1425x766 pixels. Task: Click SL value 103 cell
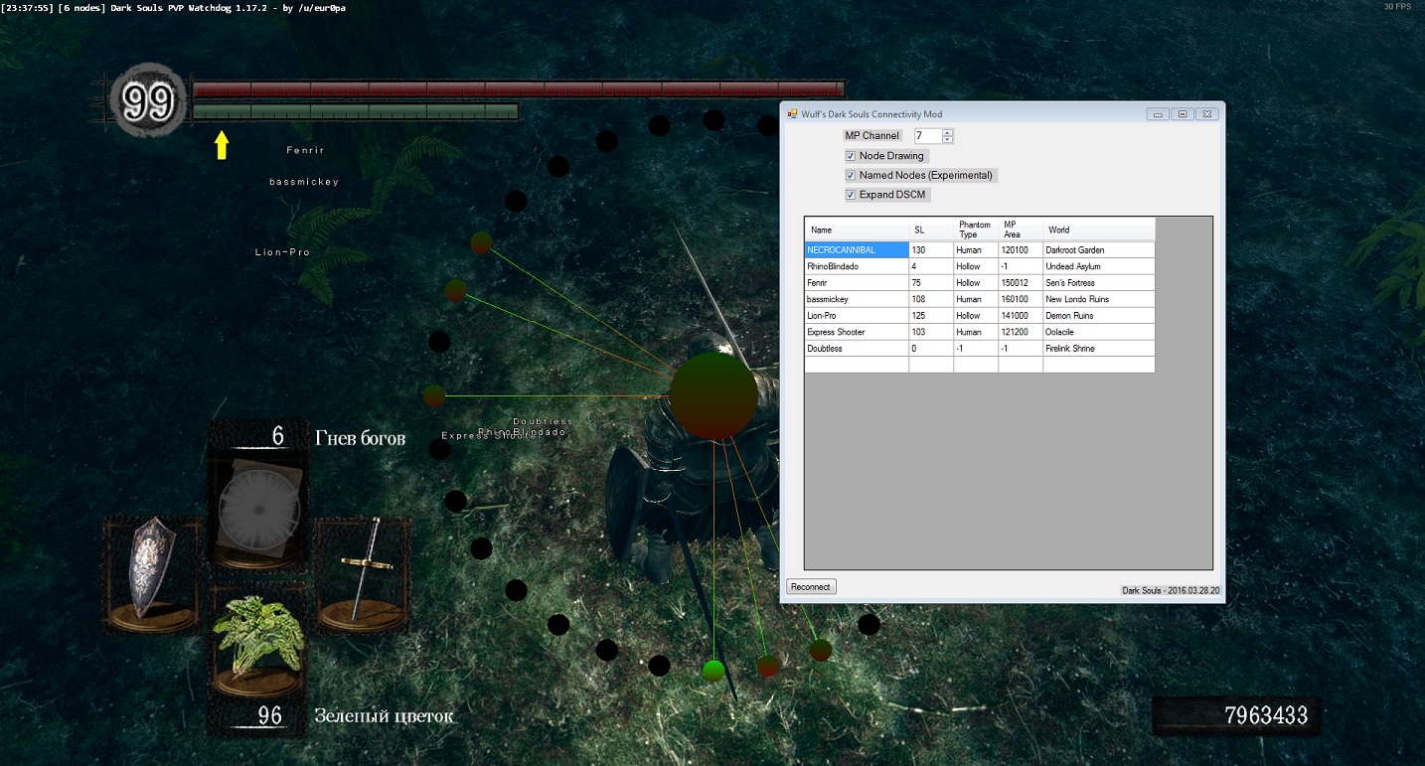tap(931, 332)
